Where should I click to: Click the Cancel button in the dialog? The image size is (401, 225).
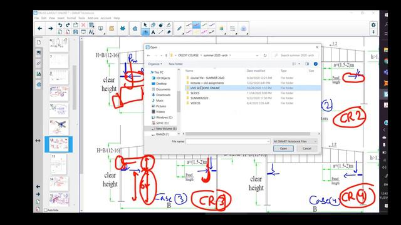click(306, 149)
